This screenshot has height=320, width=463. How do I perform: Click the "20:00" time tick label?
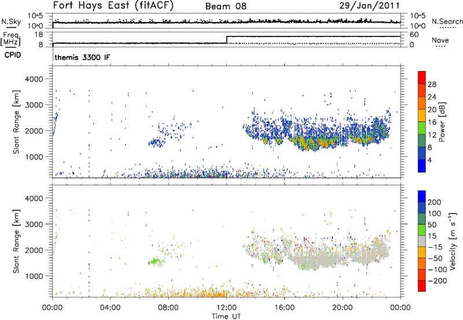coord(343,307)
